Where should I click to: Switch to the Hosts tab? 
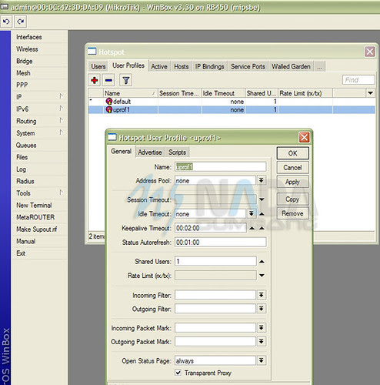182,67
